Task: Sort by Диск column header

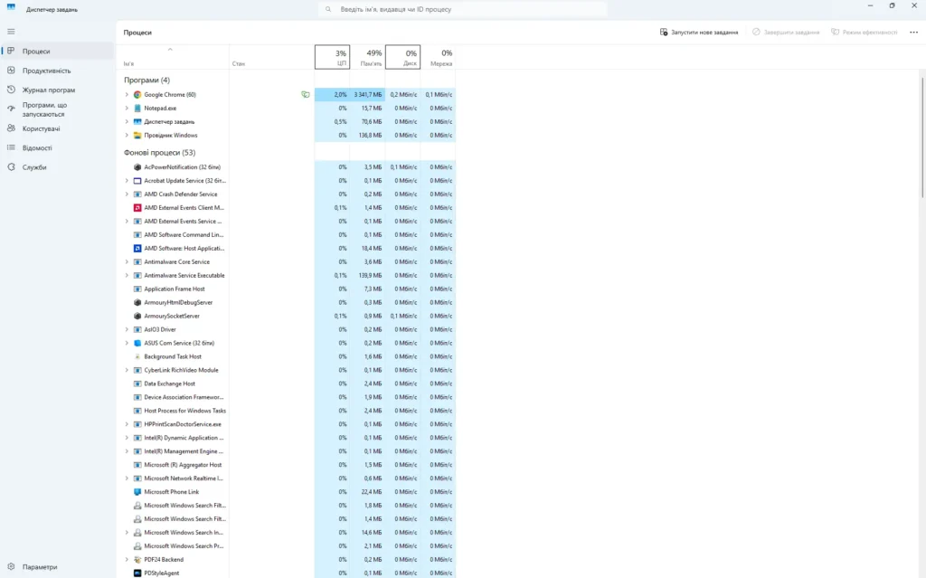Action: pos(402,57)
